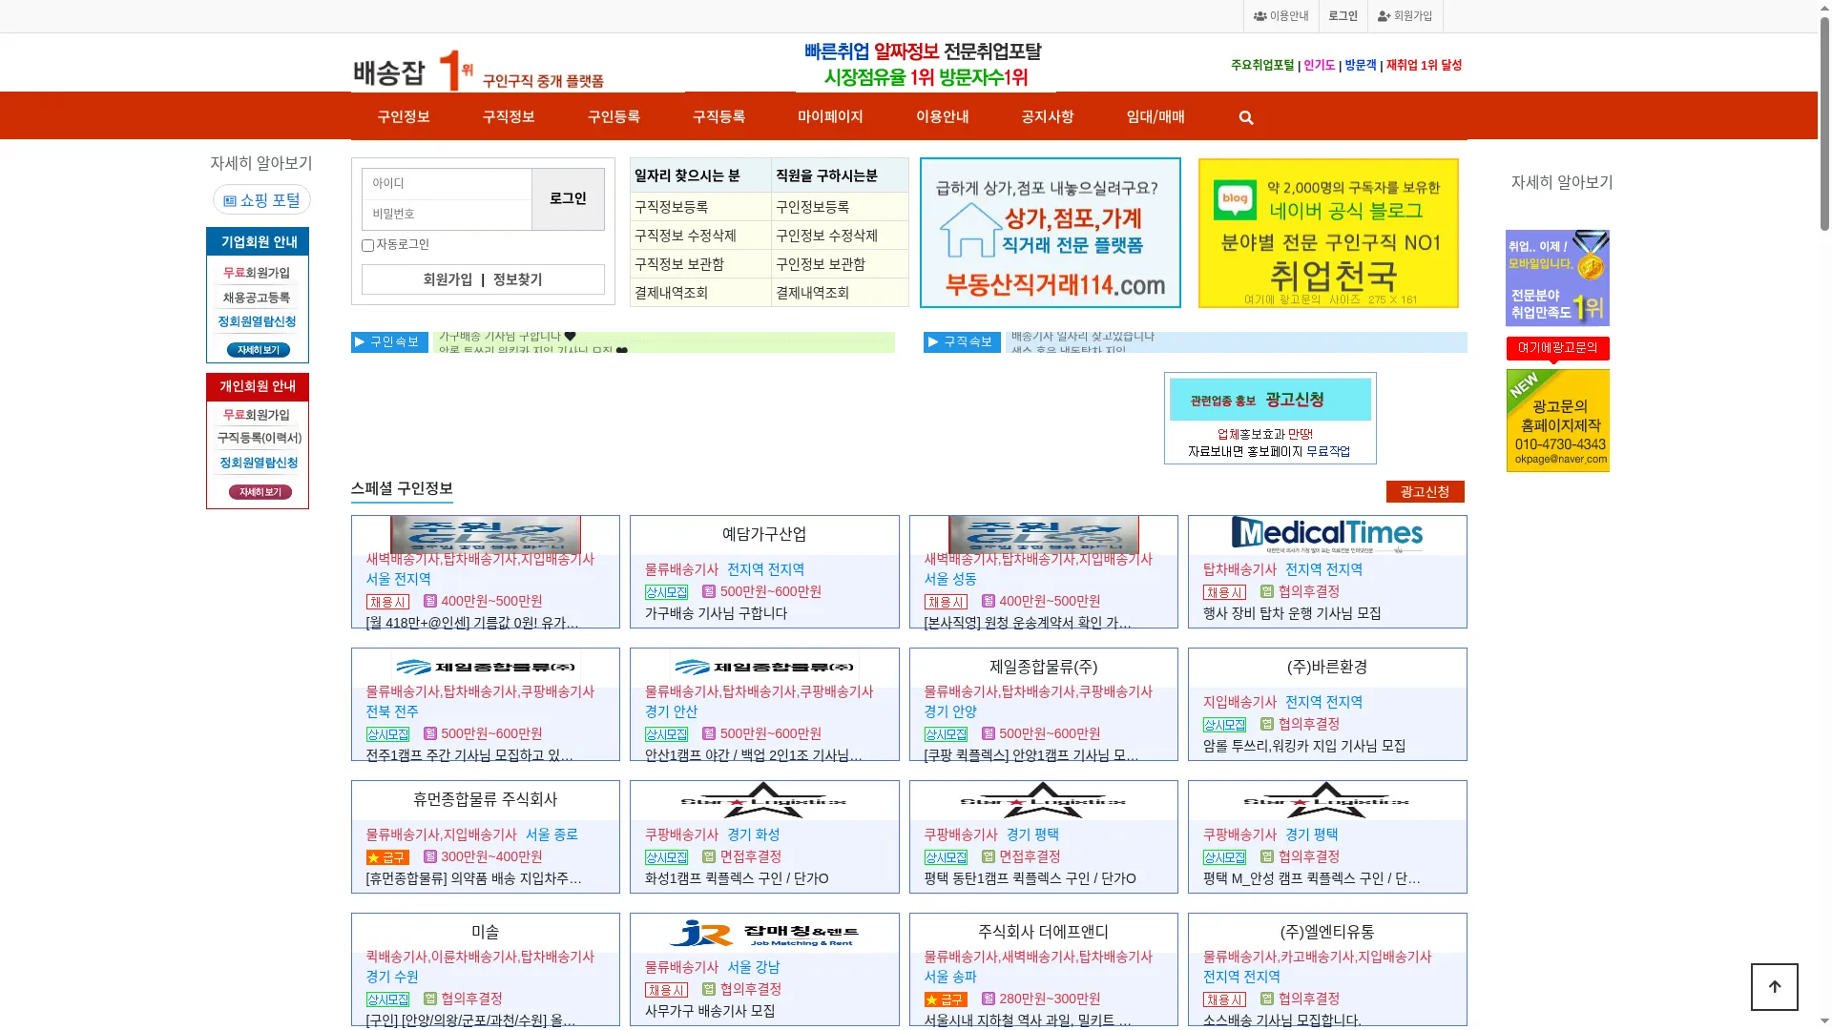Click the 배송잡 site logo

click(x=479, y=72)
